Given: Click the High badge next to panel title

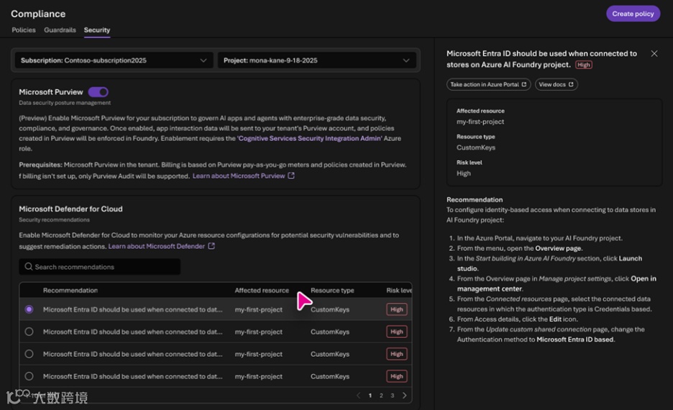Looking at the screenshot, I should [x=584, y=65].
